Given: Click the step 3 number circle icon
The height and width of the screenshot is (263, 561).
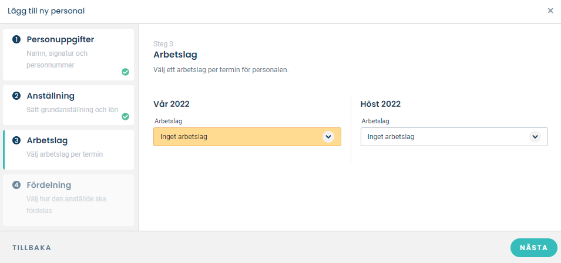Looking at the screenshot, I should pyautogui.click(x=16, y=141).
